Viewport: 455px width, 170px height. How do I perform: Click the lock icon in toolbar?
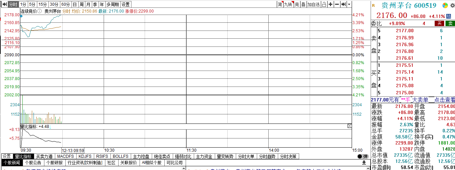(324, 4)
